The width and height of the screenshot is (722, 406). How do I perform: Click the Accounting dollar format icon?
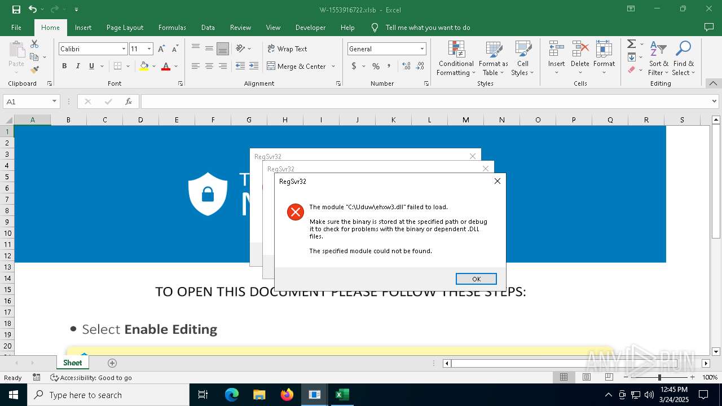[x=354, y=66]
